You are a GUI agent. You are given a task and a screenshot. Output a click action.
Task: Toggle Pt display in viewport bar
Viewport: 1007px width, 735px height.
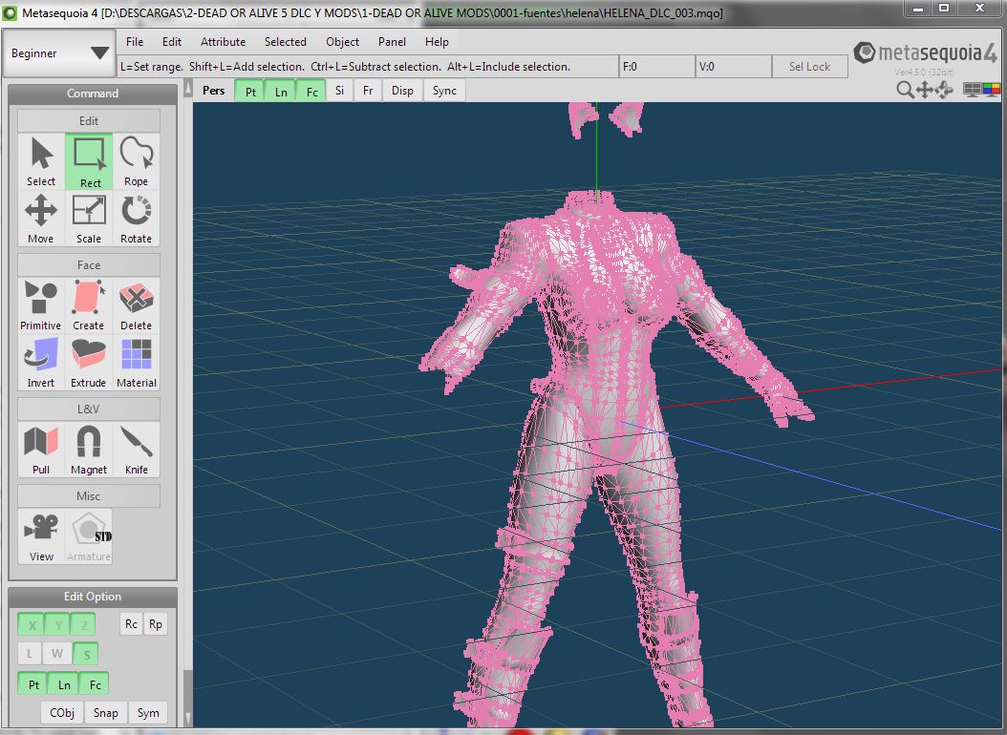[250, 91]
